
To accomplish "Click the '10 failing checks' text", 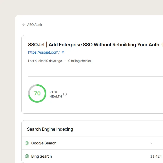I will [79, 61].
